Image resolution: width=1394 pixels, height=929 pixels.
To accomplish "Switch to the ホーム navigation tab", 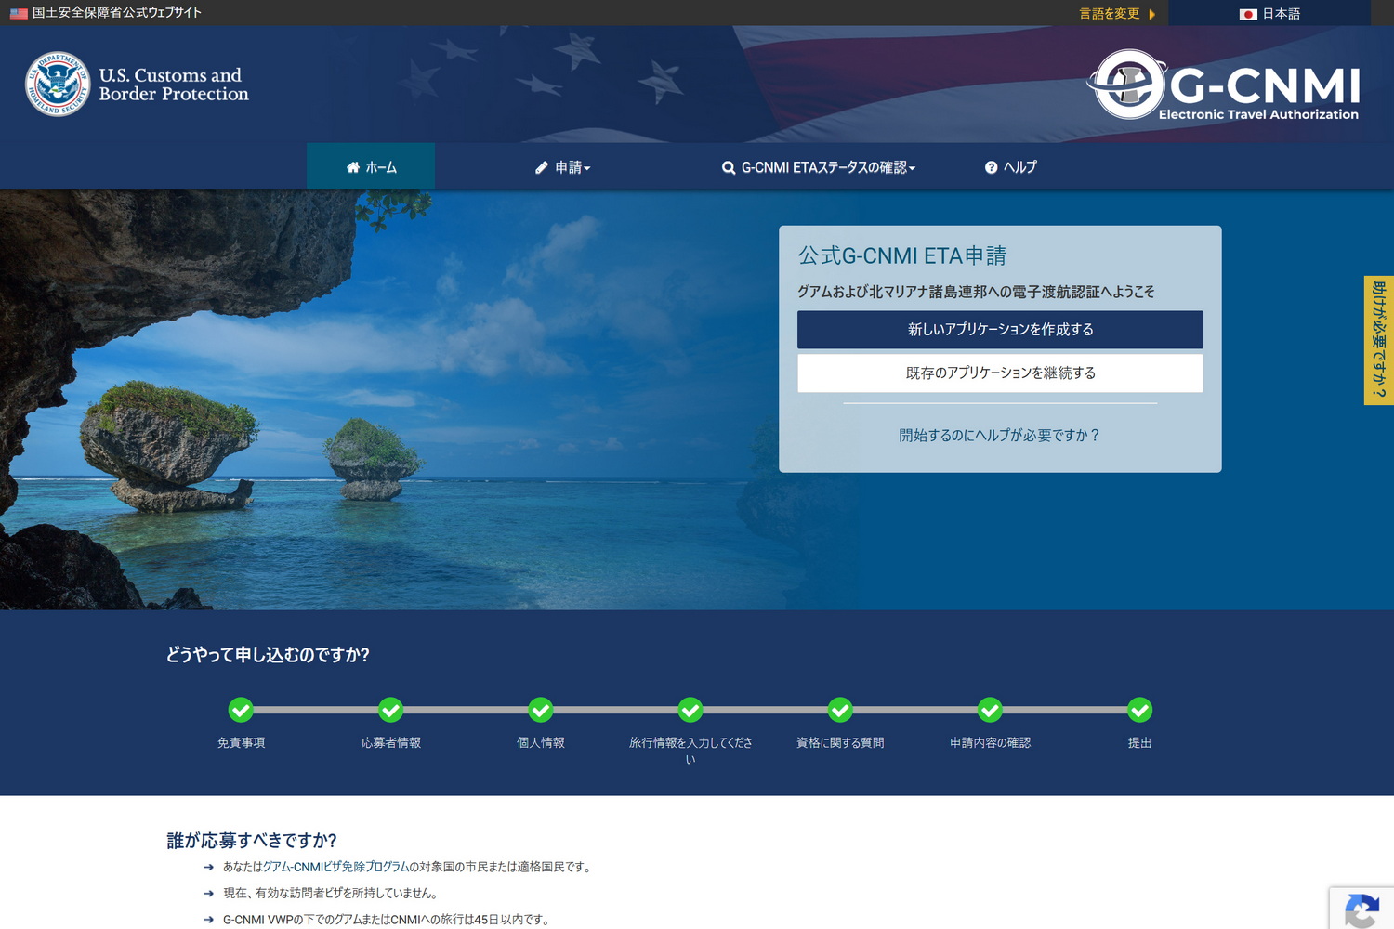I will point(371,167).
